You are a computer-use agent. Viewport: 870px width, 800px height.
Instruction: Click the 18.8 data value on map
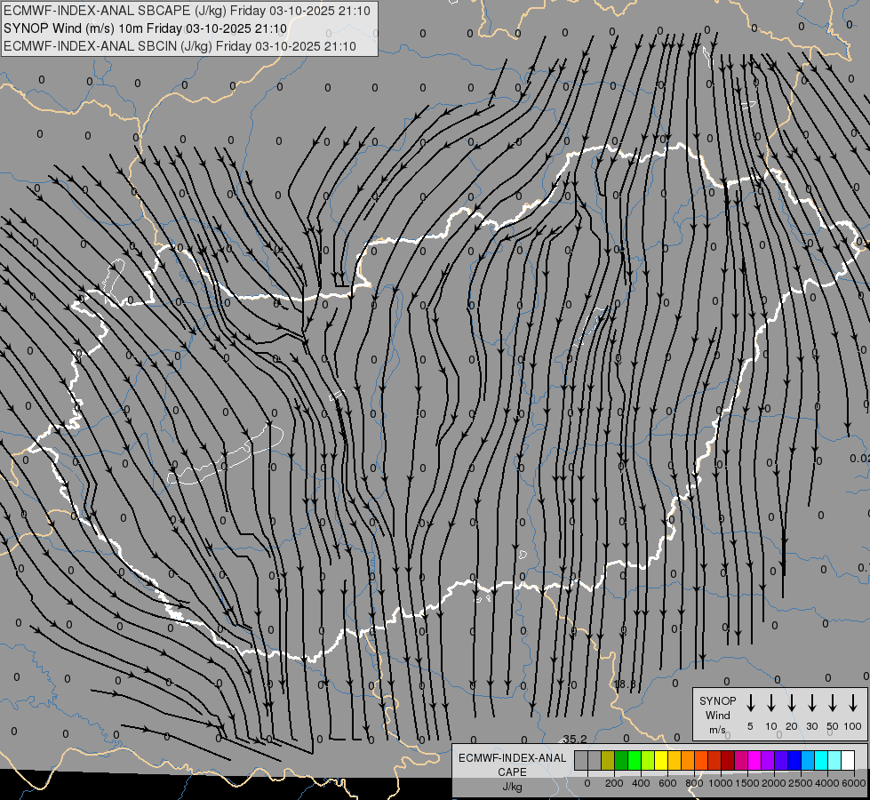pos(625,684)
